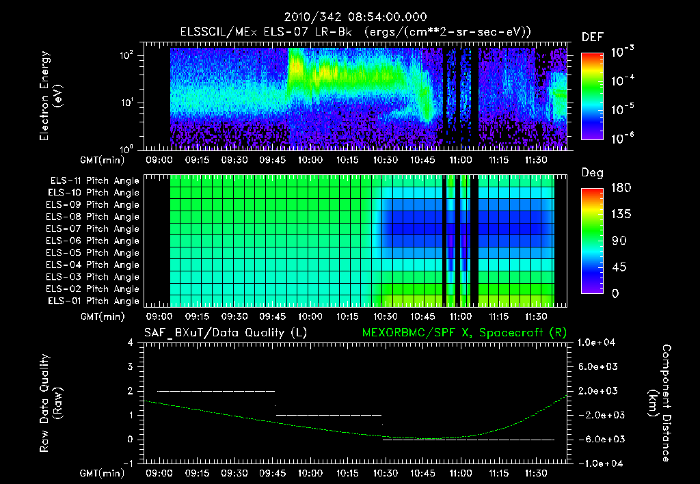The height and width of the screenshot is (484, 700).
Task: Click the 10^-3 tick on DEF scale
Action: [622, 52]
